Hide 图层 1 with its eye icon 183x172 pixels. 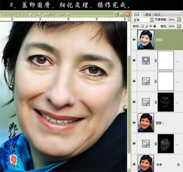coord(134,123)
